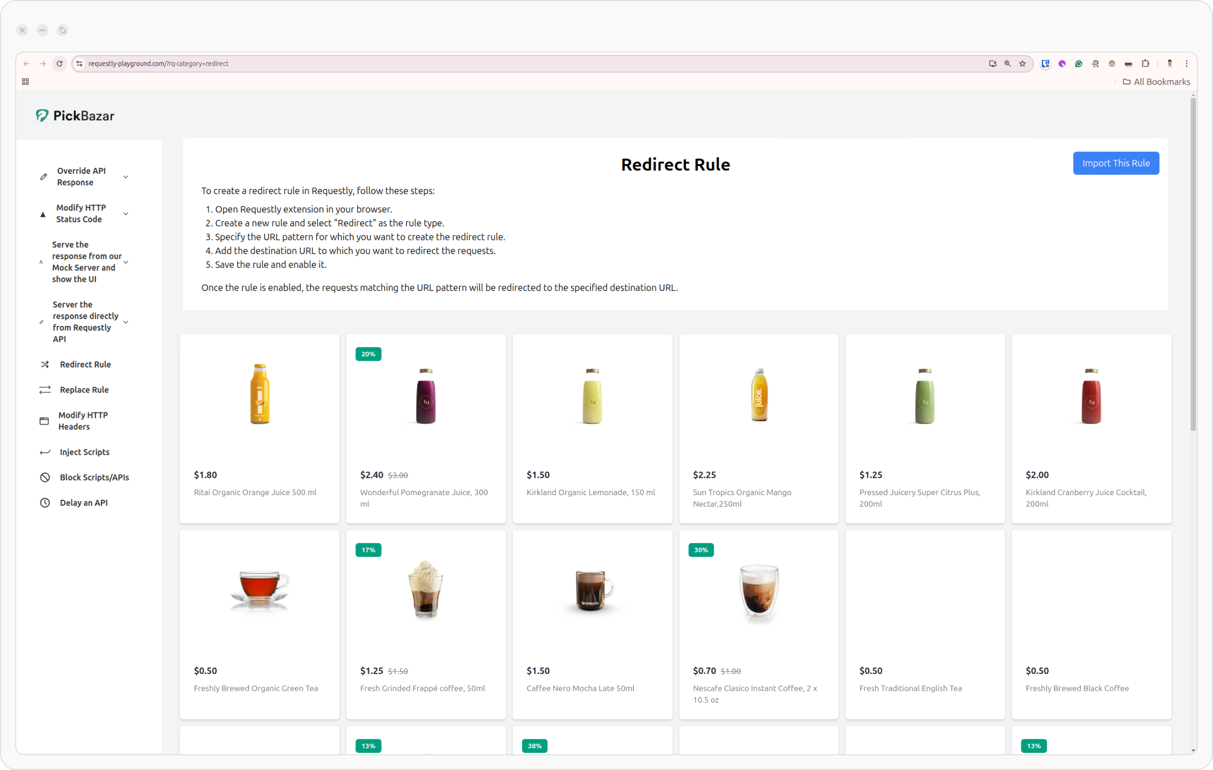The image size is (1213, 770).
Task: Expand Server the response directly chevron
Action: 126,322
